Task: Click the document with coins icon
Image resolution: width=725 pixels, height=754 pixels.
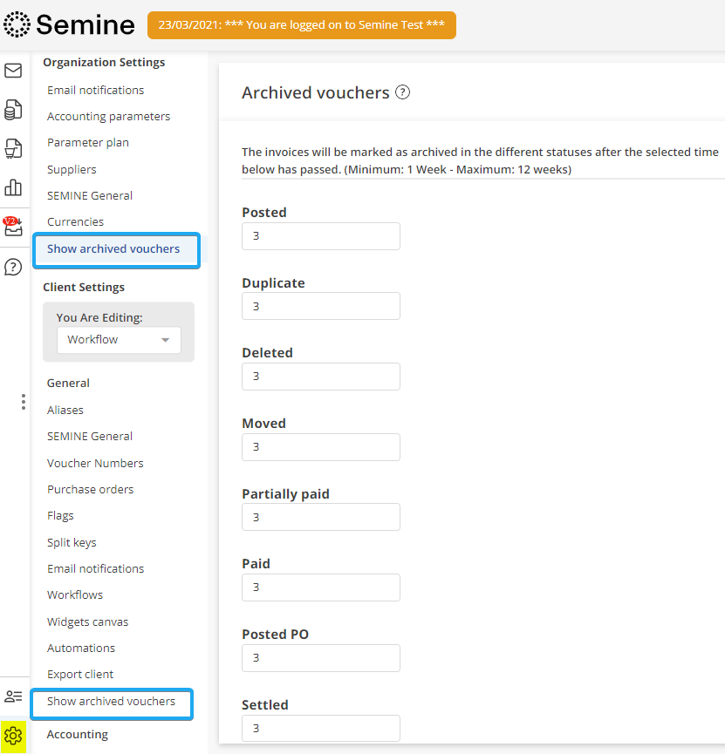Action: (x=13, y=109)
